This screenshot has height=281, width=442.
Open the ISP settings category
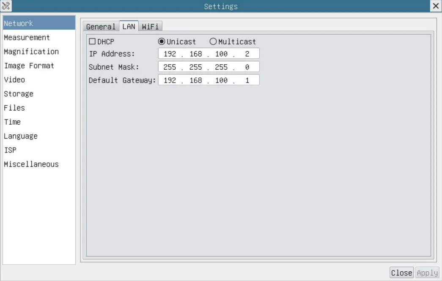coord(39,150)
